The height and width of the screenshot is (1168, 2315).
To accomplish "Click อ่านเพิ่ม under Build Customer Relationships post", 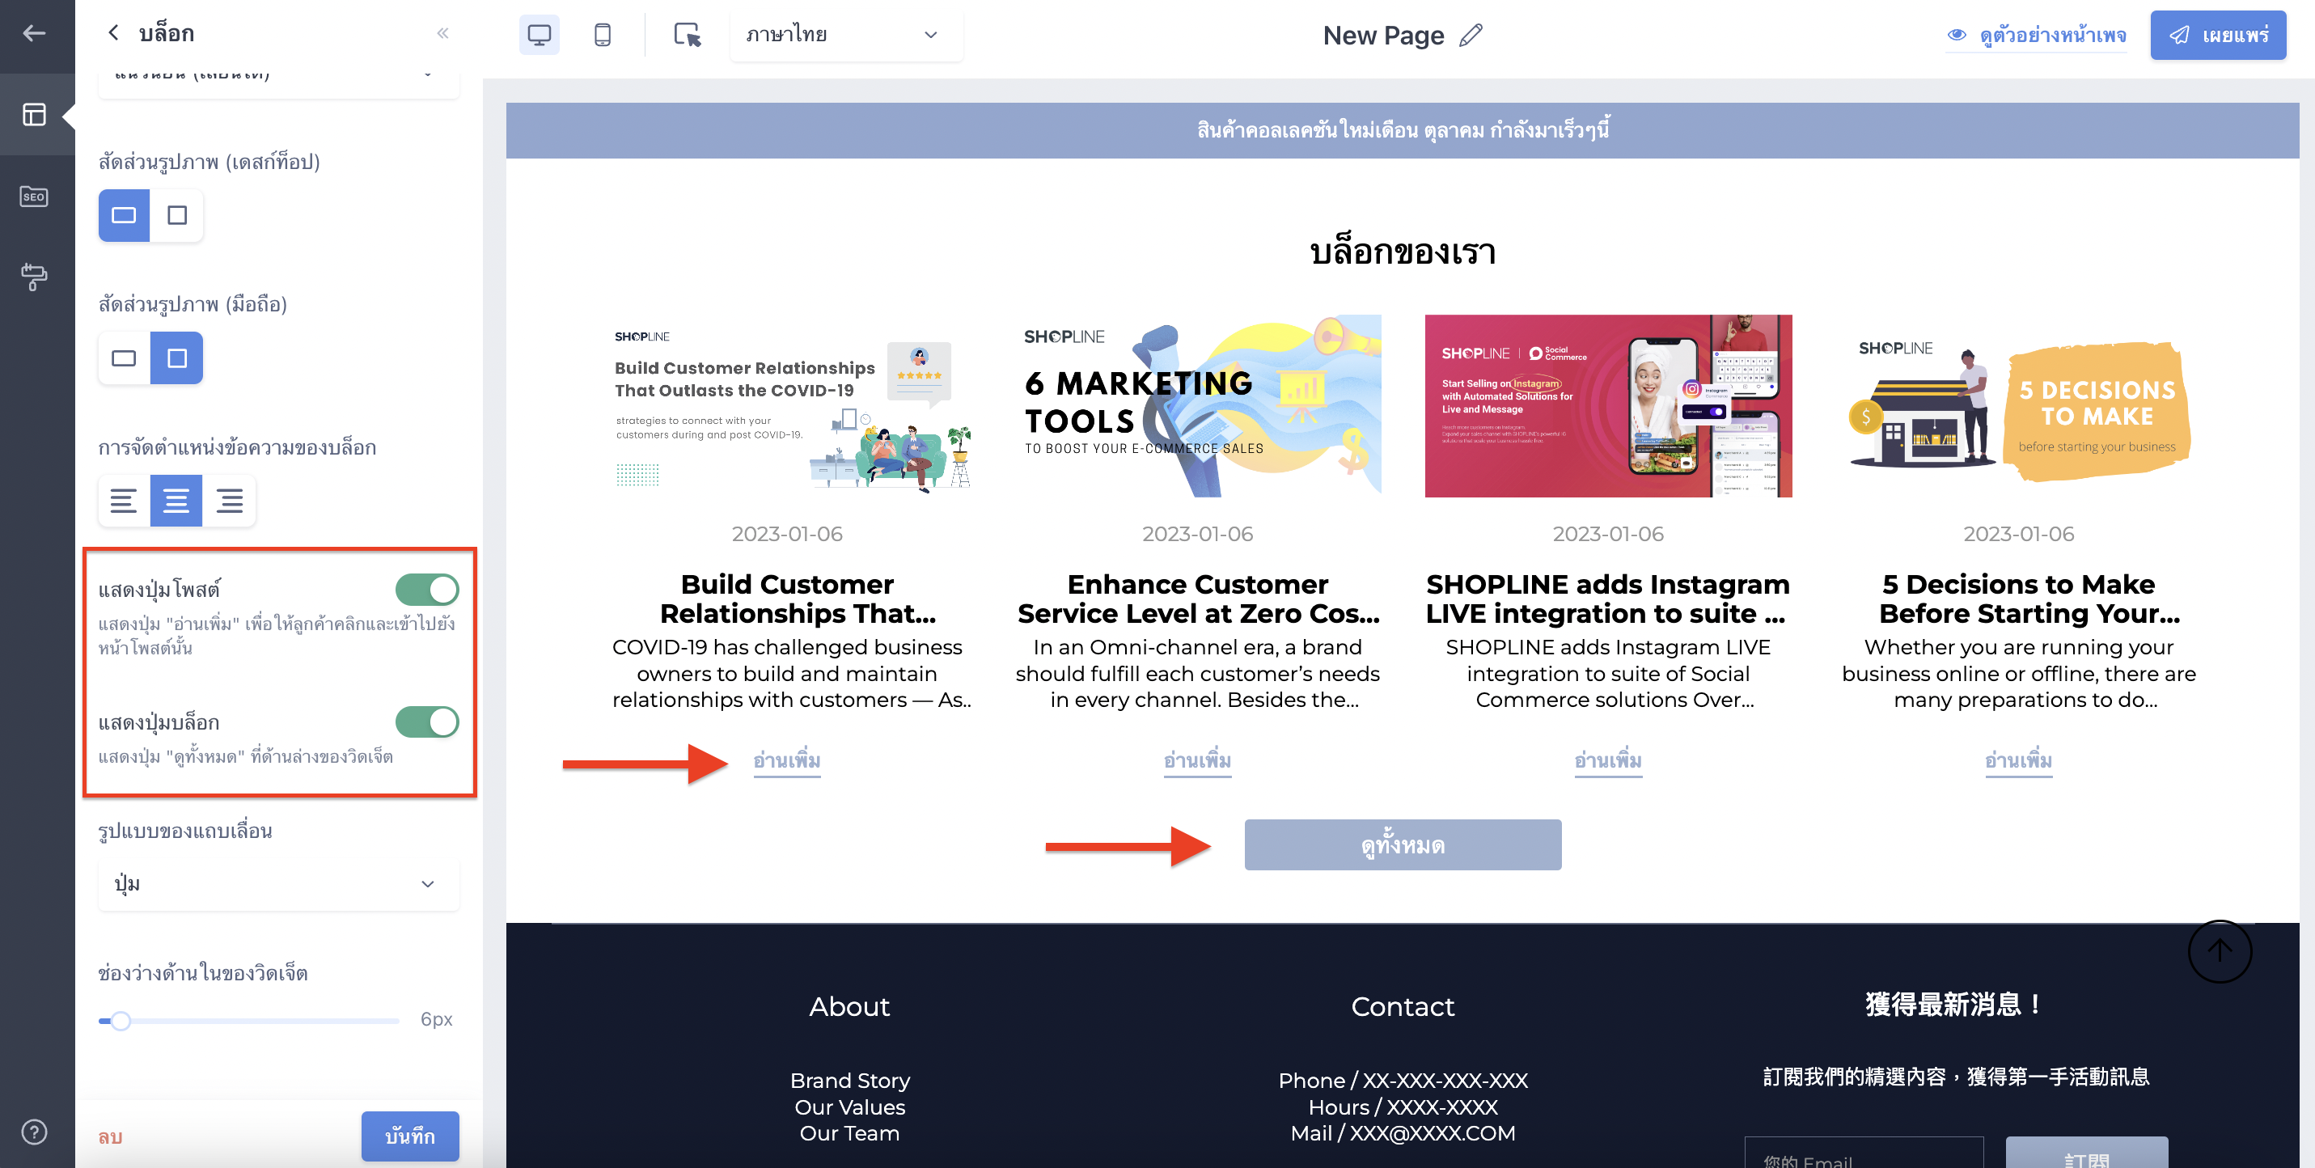I will click(x=786, y=761).
